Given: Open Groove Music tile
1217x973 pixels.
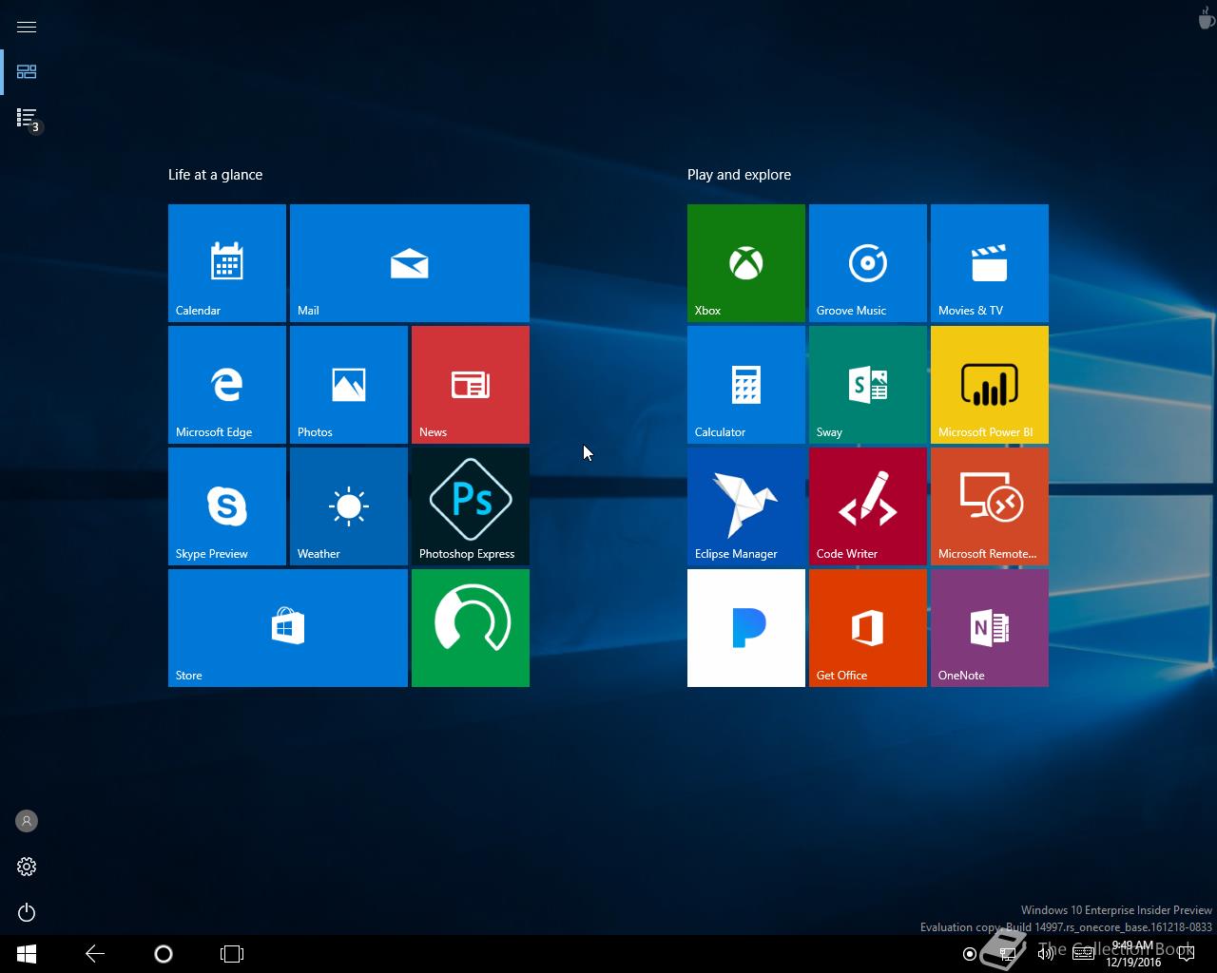Looking at the screenshot, I should point(868,263).
